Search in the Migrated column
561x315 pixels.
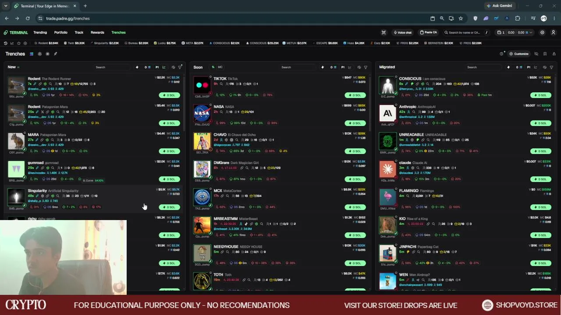pos(483,67)
